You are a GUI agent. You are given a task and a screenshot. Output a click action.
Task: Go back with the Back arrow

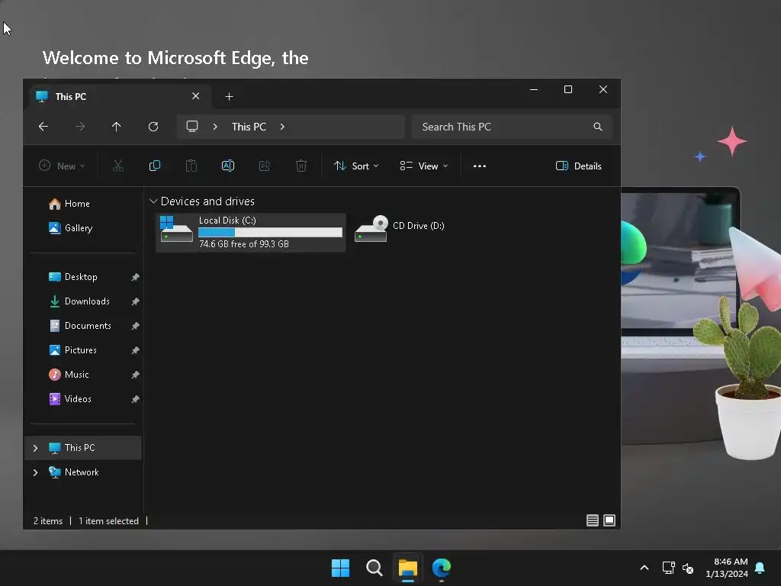[x=43, y=127]
